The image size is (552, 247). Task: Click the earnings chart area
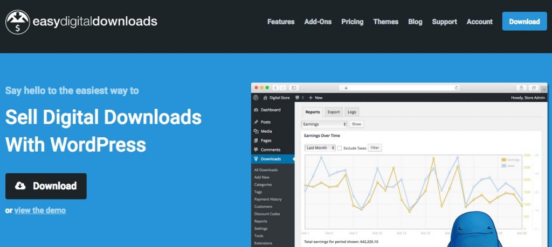pos(413,192)
